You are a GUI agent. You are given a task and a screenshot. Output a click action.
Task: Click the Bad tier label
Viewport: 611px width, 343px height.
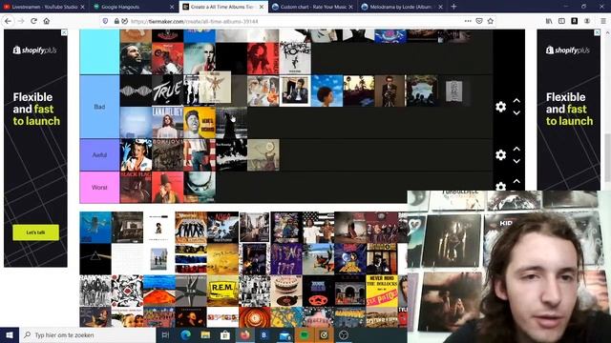pos(99,107)
